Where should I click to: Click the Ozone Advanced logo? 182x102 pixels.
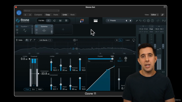[x=23, y=21]
